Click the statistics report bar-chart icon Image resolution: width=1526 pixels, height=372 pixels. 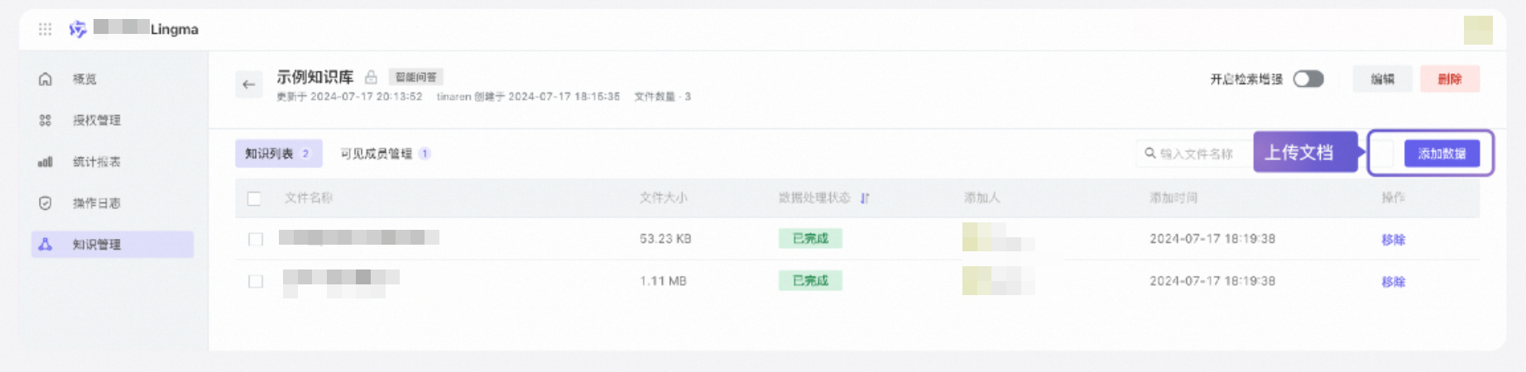pyautogui.click(x=46, y=162)
